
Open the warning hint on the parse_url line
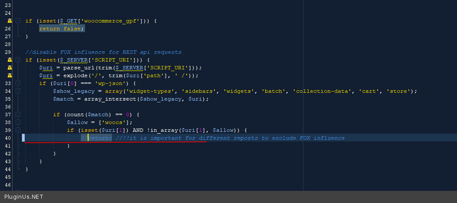coord(9,68)
